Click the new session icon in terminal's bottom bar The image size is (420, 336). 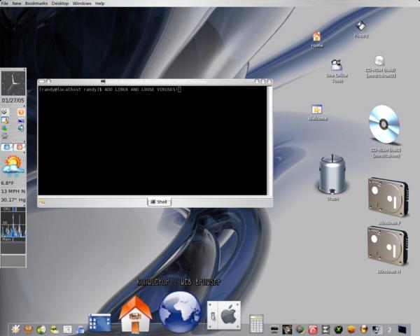42,202
